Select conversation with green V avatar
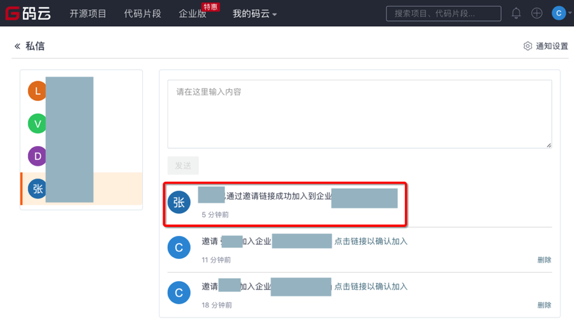Image resolution: width=574 pixels, height=322 pixels. (x=38, y=123)
